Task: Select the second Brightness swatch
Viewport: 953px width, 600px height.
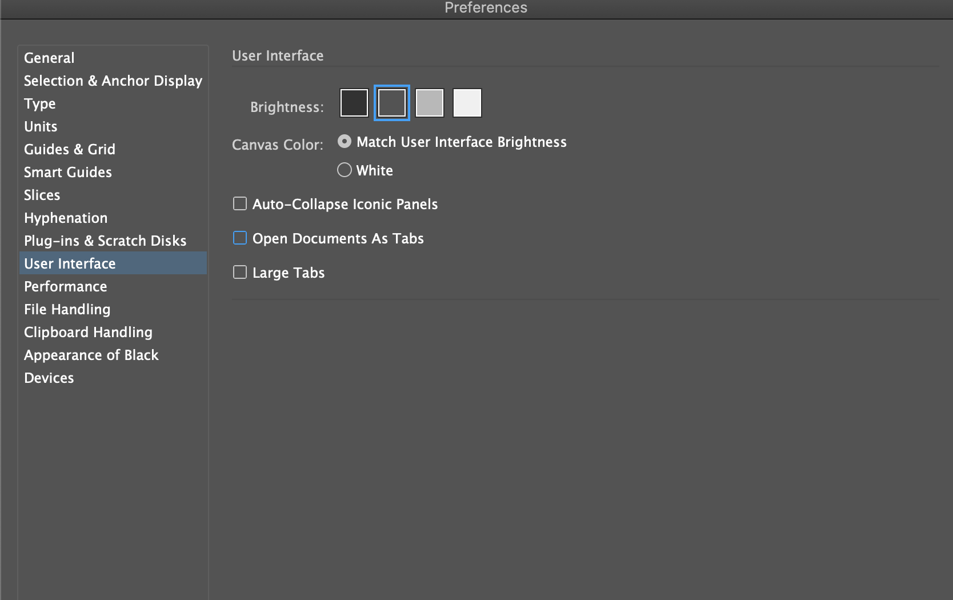Action: pyautogui.click(x=391, y=103)
